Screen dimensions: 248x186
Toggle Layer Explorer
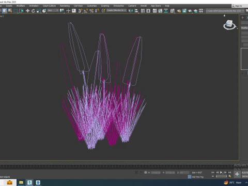pyautogui.click(x=148, y=11)
